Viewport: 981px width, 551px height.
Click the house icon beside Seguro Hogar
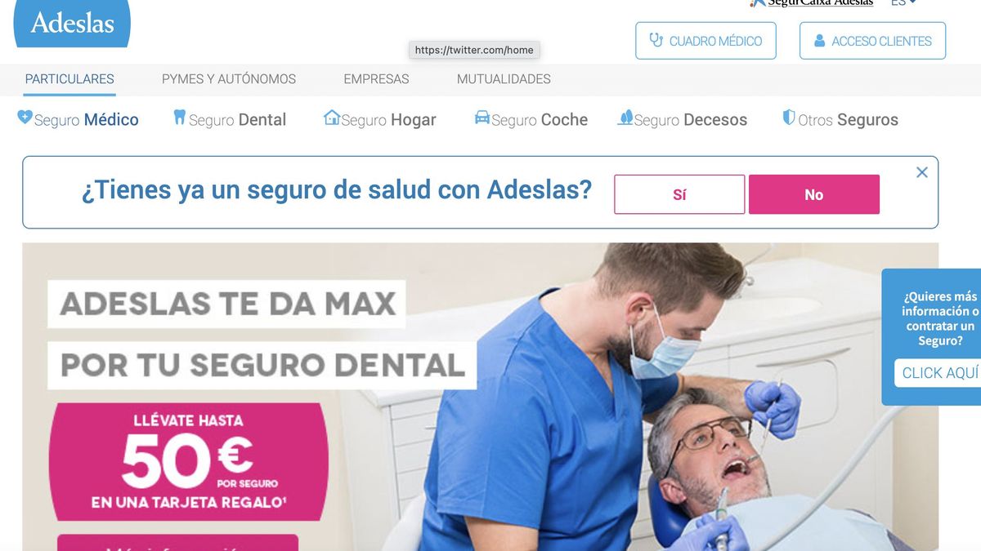pos(331,118)
